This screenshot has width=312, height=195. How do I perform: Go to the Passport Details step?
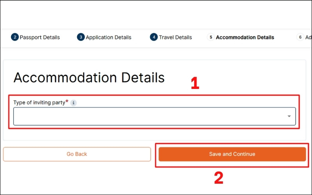pyautogui.click(x=40, y=37)
